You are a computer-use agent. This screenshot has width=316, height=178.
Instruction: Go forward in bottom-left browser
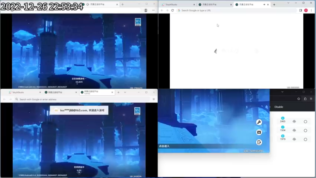(10, 99)
